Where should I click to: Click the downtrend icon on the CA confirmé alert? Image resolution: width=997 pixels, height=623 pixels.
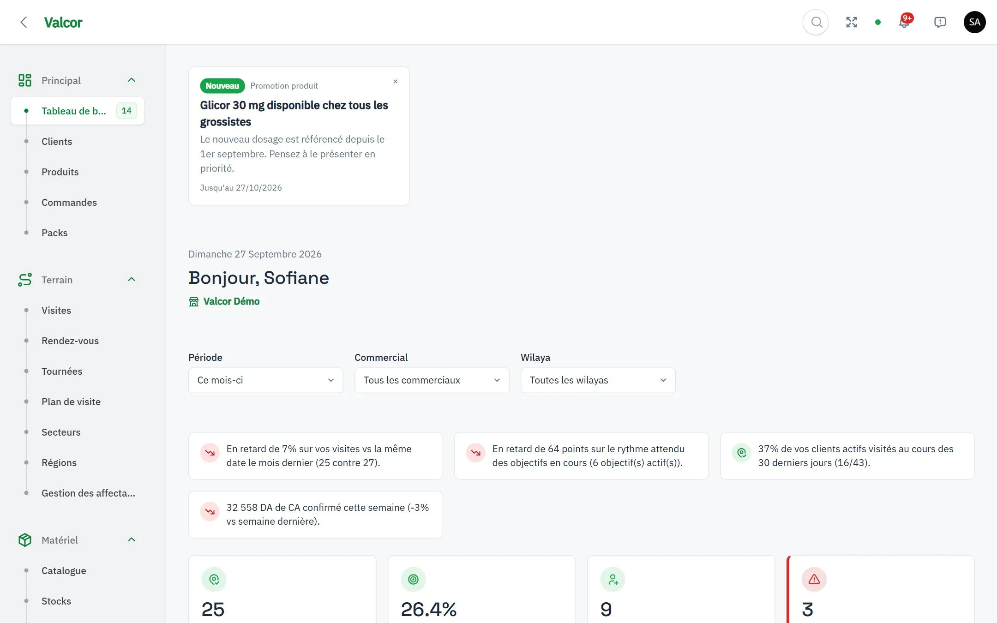(x=210, y=511)
